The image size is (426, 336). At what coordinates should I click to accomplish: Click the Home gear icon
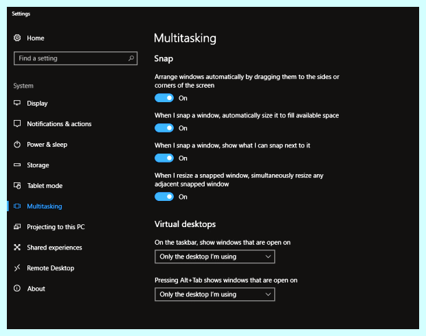click(x=17, y=38)
